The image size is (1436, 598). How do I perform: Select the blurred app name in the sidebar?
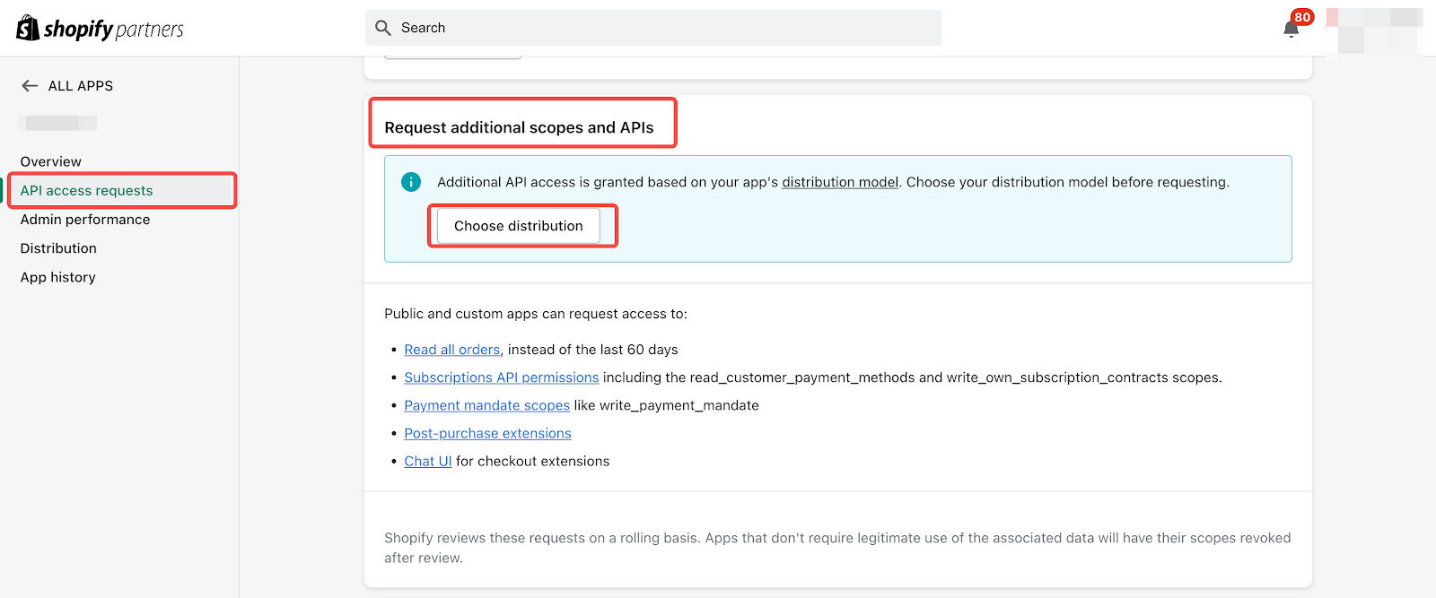pos(59,123)
